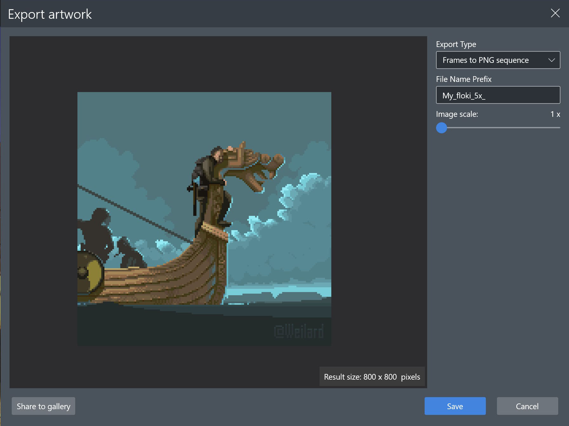The image size is (569, 426).
Task: Click the @Weilard watermark in the preview
Action: pos(299,331)
